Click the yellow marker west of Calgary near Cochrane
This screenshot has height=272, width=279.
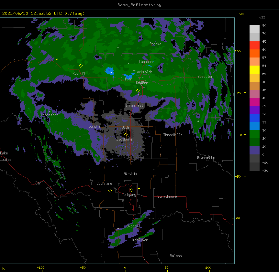coord(110,191)
